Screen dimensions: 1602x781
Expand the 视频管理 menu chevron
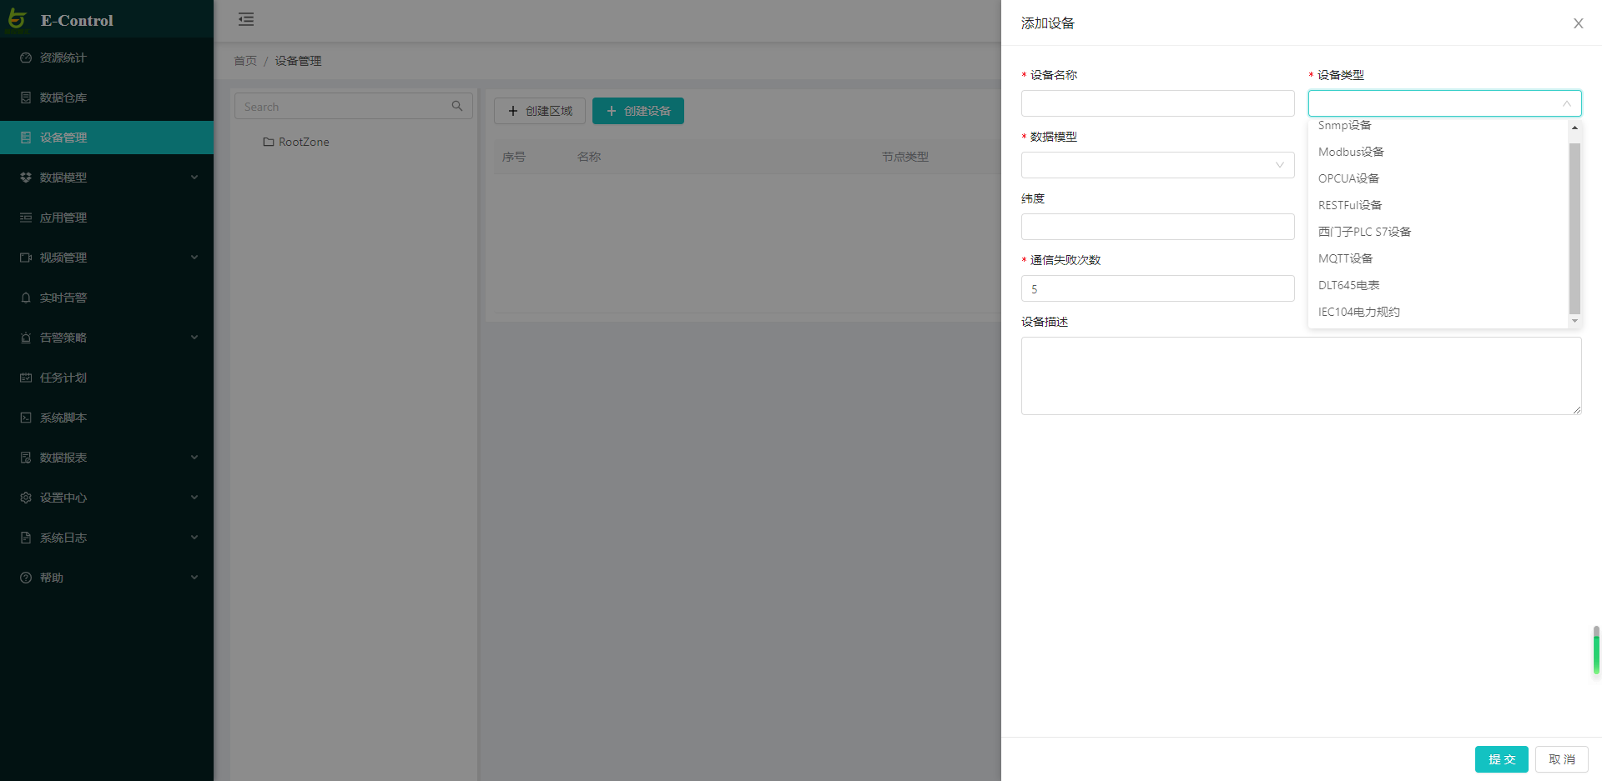pos(194,258)
